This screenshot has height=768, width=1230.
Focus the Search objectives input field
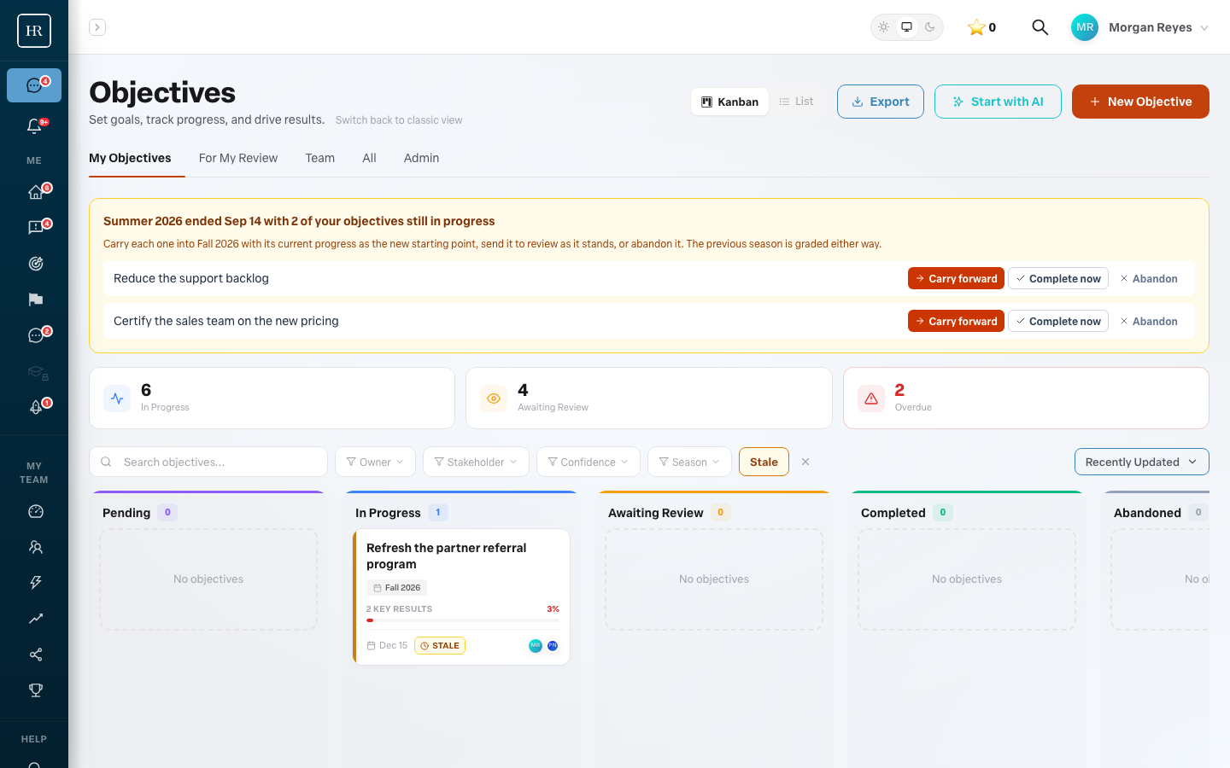pyautogui.click(x=208, y=462)
